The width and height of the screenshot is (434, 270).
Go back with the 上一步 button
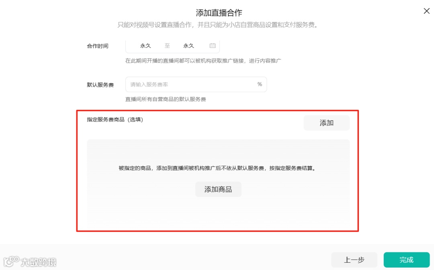coord(354,260)
